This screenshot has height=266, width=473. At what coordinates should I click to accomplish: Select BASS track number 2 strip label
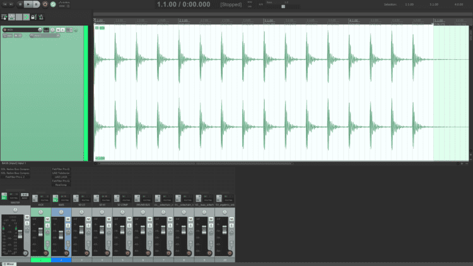61,260
